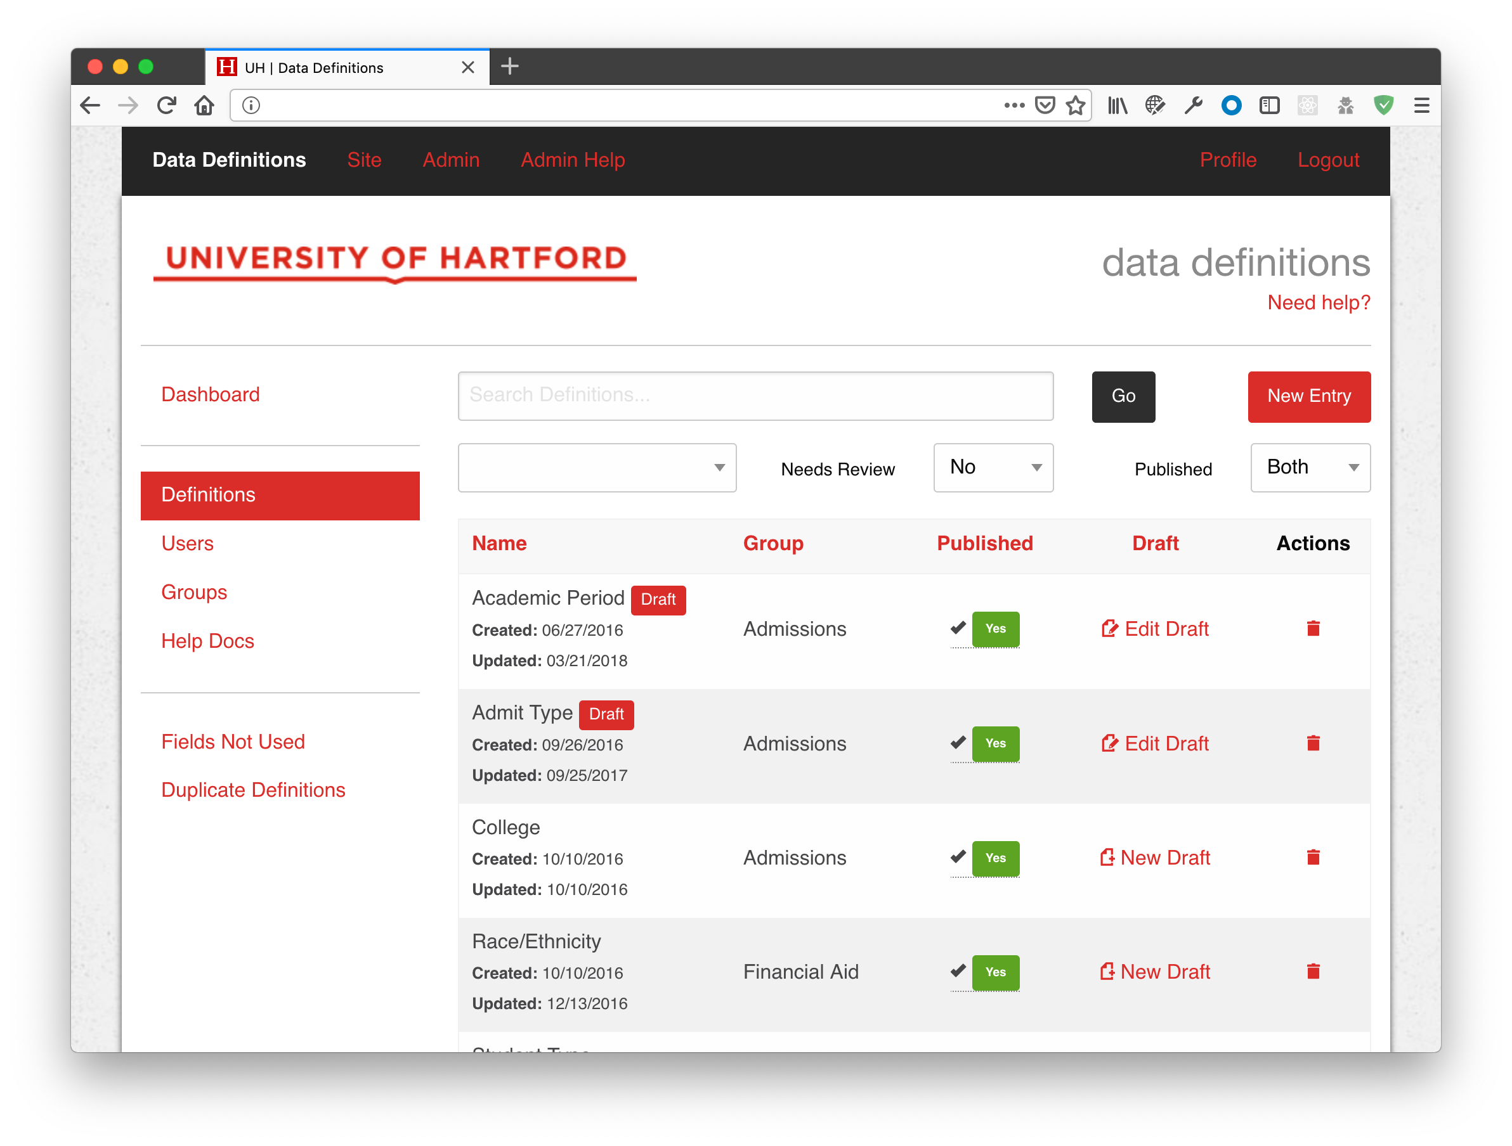1512x1146 pixels.
Task: Open the wrench developer tools icon
Action: pyautogui.click(x=1193, y=105)
